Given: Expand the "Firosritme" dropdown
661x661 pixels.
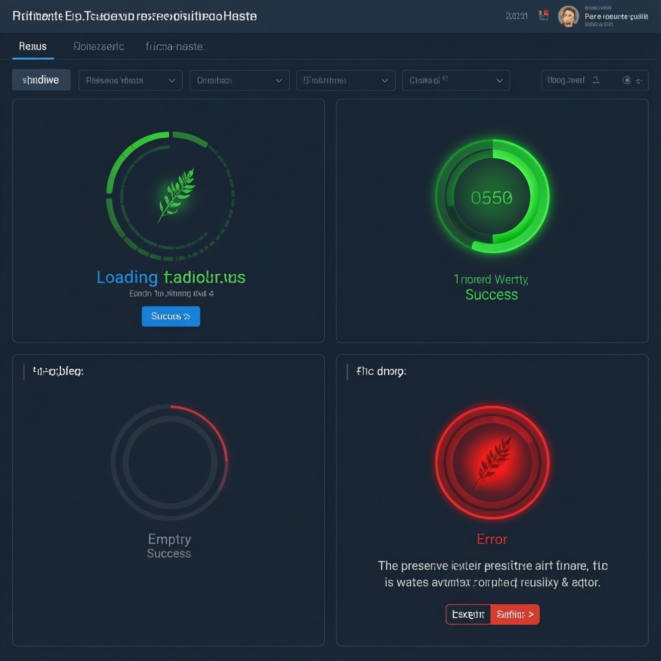Looking at the screenshot, I should (346, 80).
